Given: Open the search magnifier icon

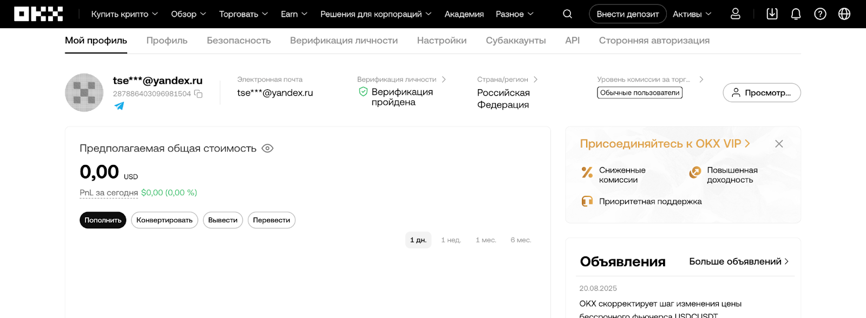Looking at the screenshot, I should tap(567, 14).
